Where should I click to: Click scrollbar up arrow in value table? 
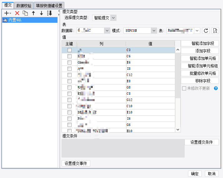point(178,50)
